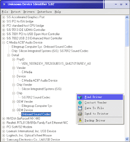Select the VEN_1039&DEV_7012 PnpID string
The height and width of the screenshot is (142, 130).
pos(56,64)
